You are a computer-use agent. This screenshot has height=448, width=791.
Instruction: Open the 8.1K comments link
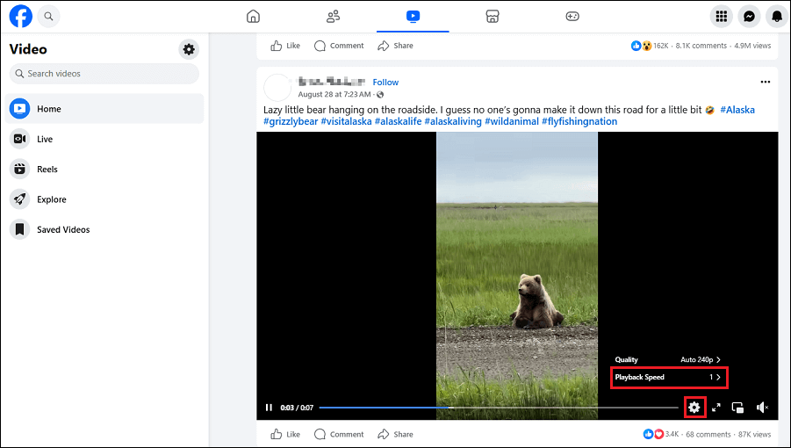pyautogui.click(x=701, y=46)
